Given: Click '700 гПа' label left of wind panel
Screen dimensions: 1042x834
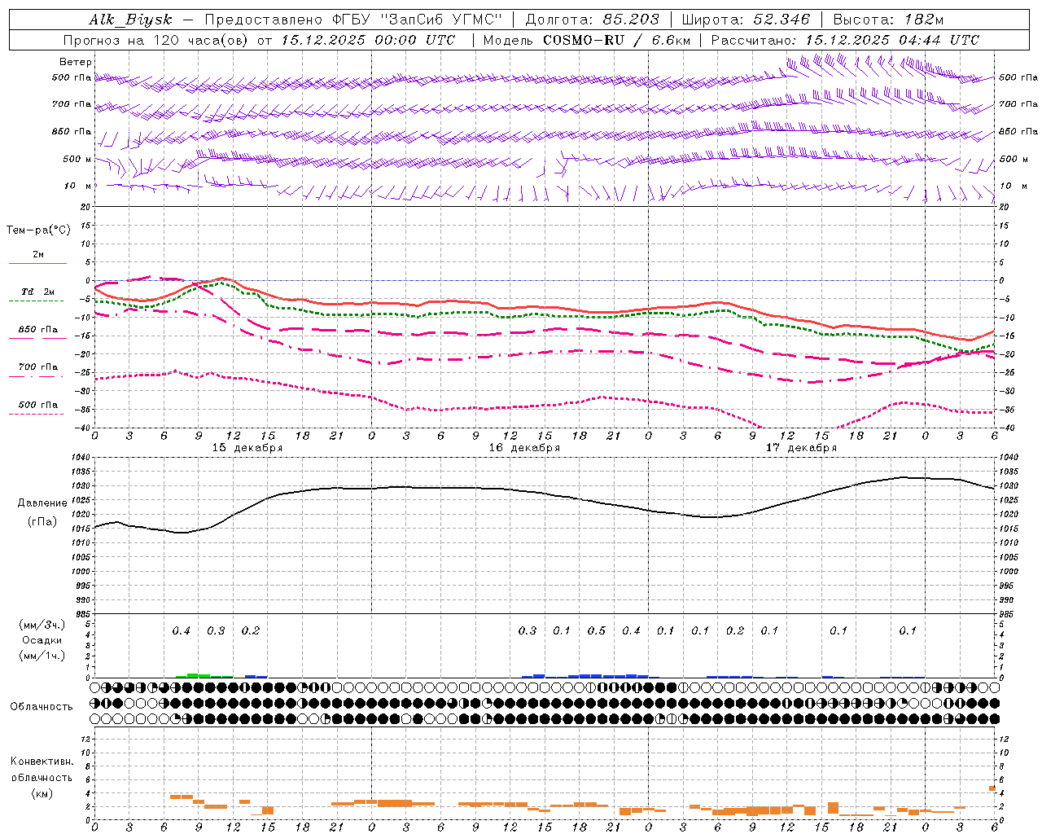Looking at the screenshot, I should click(x=72, y=104).
